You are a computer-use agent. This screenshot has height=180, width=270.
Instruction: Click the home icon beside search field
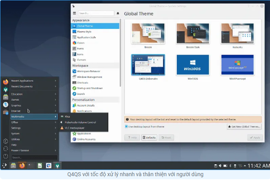(118, 13)
